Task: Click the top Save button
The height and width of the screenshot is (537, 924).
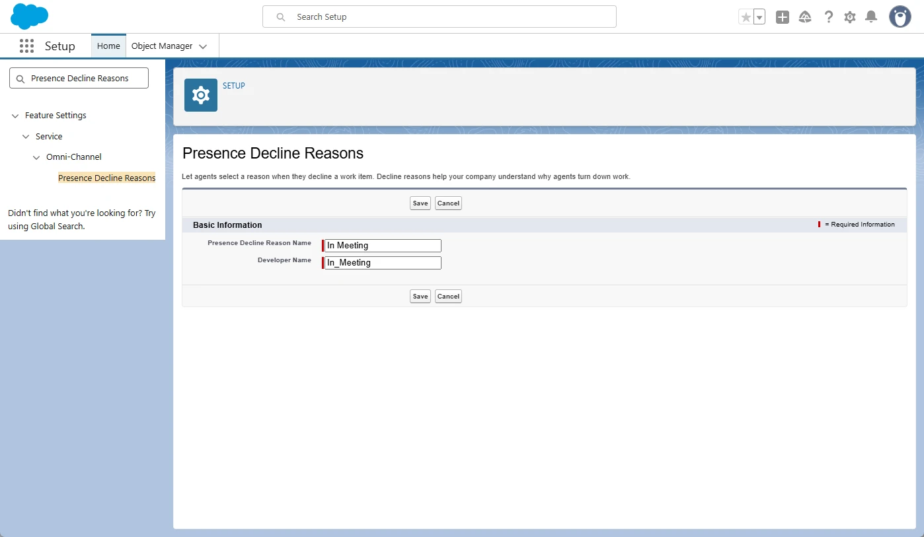Action: 420,203
